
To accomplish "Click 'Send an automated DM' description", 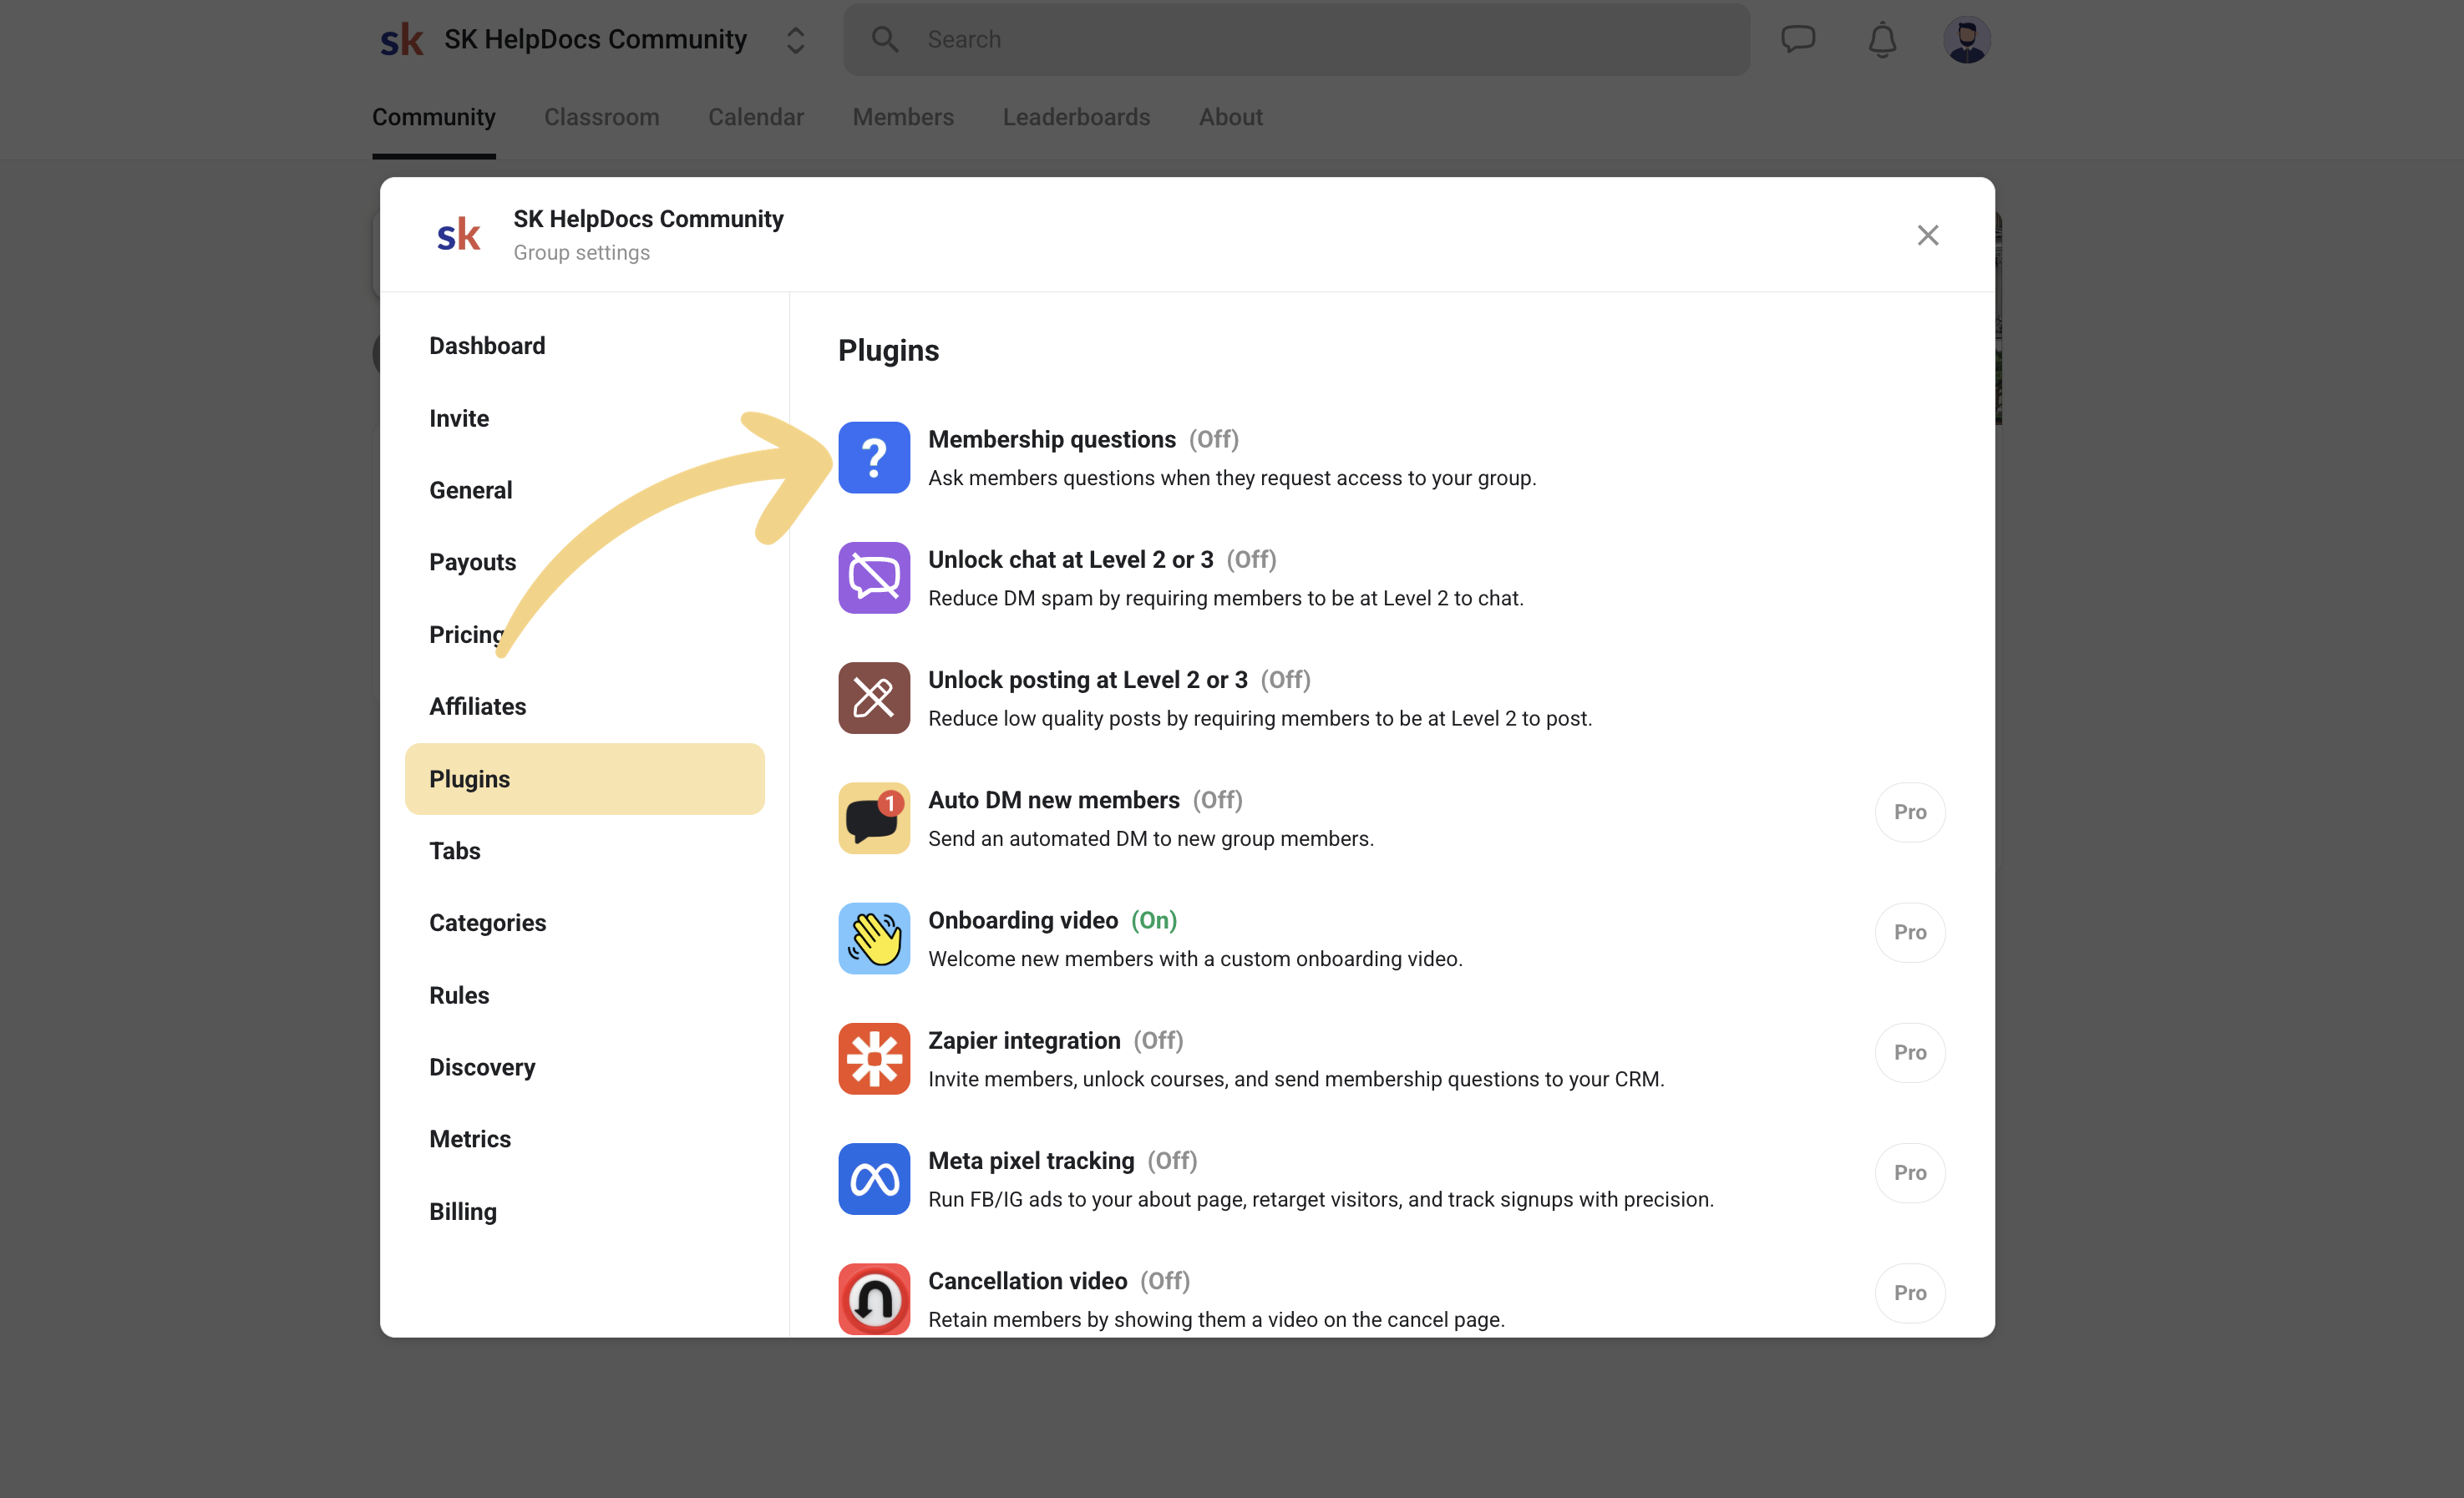I will [1151, 839].
